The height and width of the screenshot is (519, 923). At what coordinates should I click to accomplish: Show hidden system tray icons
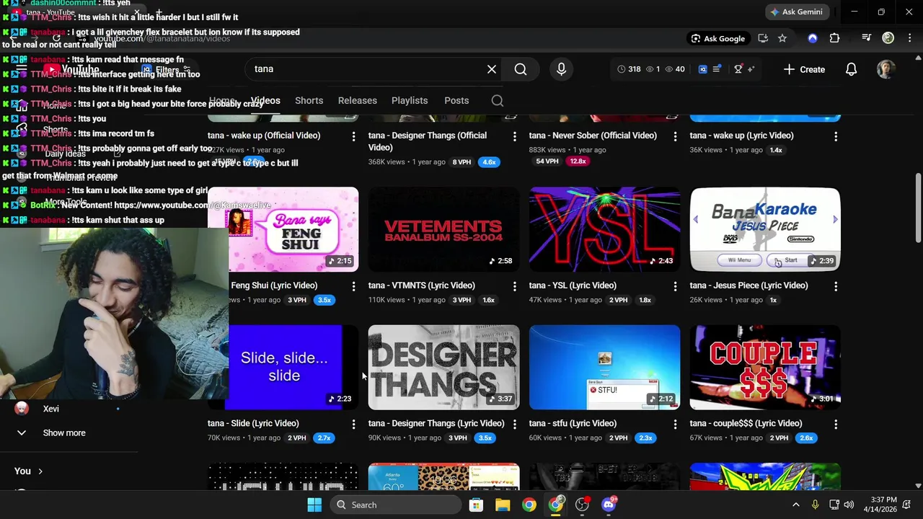tap(796, 505)
